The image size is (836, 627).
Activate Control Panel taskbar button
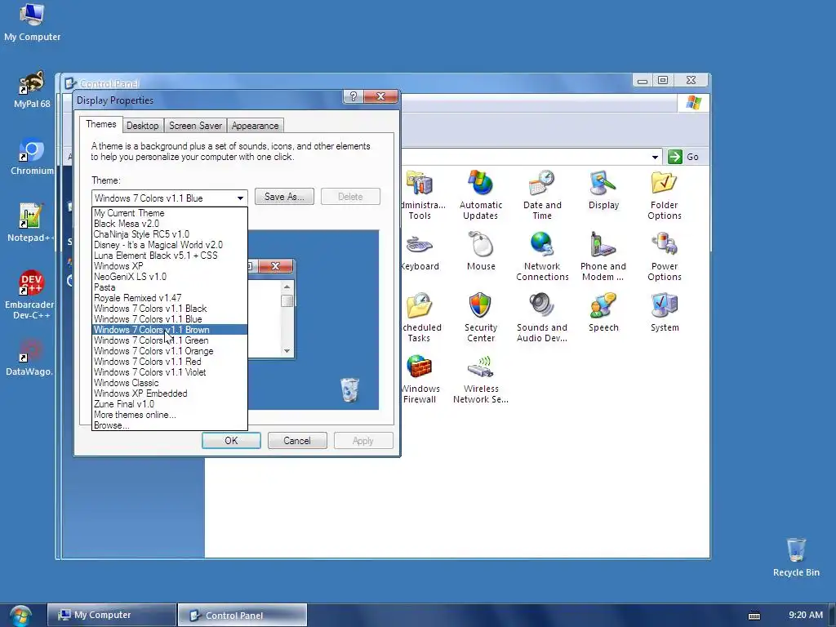tap(242, 616)
